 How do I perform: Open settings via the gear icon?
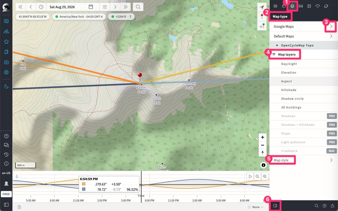click(6, 72)
